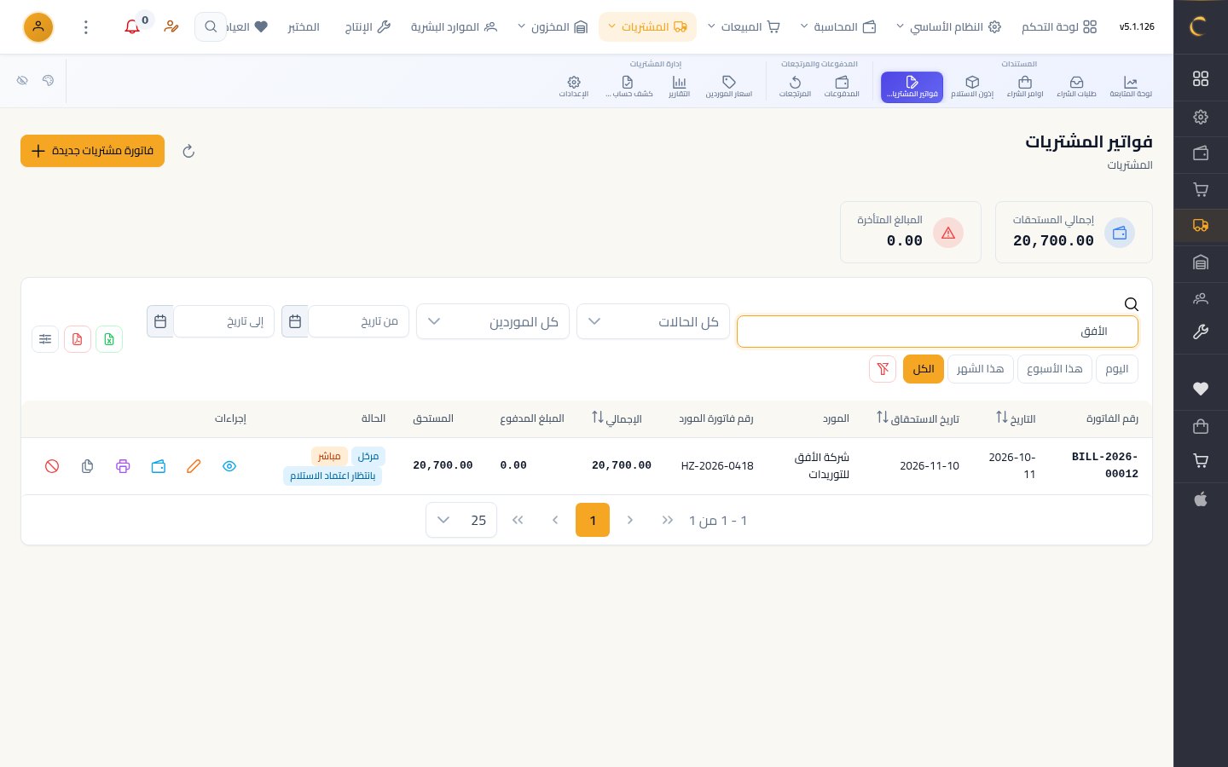Filter invoices by هذا الشهر

point(981,369)
